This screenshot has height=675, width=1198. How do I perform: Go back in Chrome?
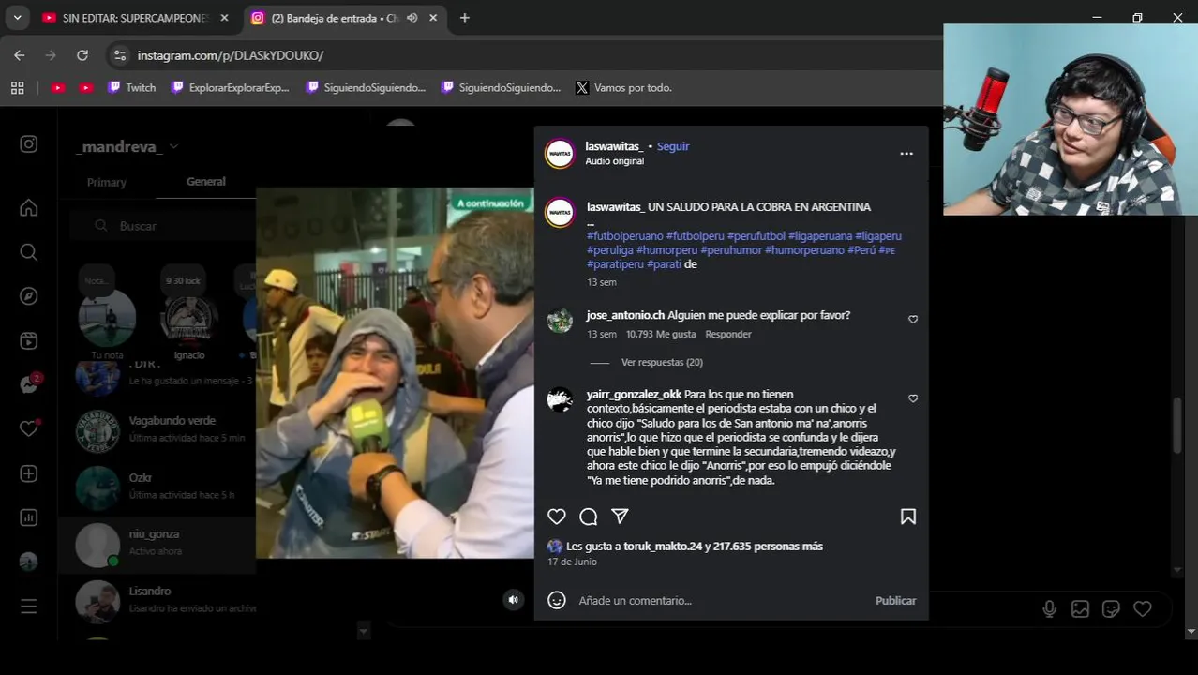tap(20, 55)
